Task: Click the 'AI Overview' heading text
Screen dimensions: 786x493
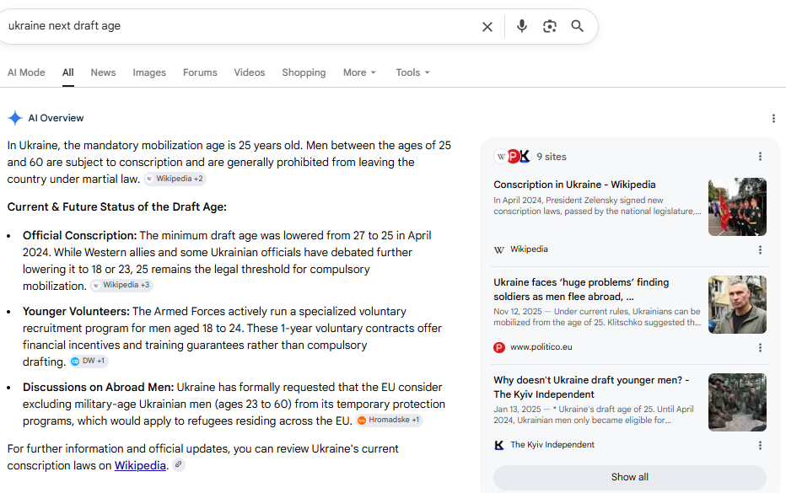Action: (57, 118)
